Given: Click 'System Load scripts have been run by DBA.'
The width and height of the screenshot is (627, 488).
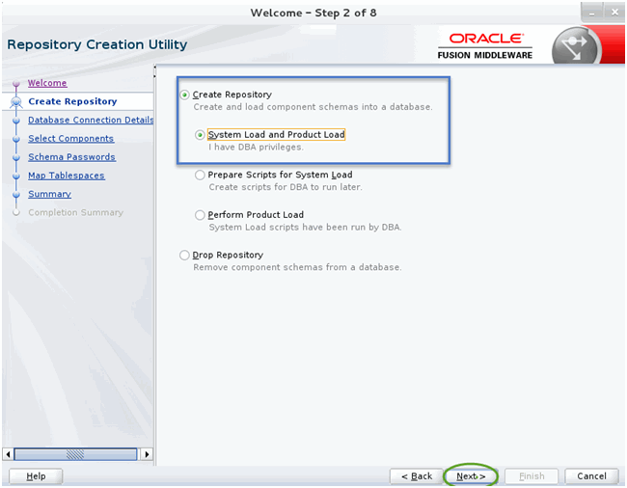Looking at the screenshot, I should 305,227.
